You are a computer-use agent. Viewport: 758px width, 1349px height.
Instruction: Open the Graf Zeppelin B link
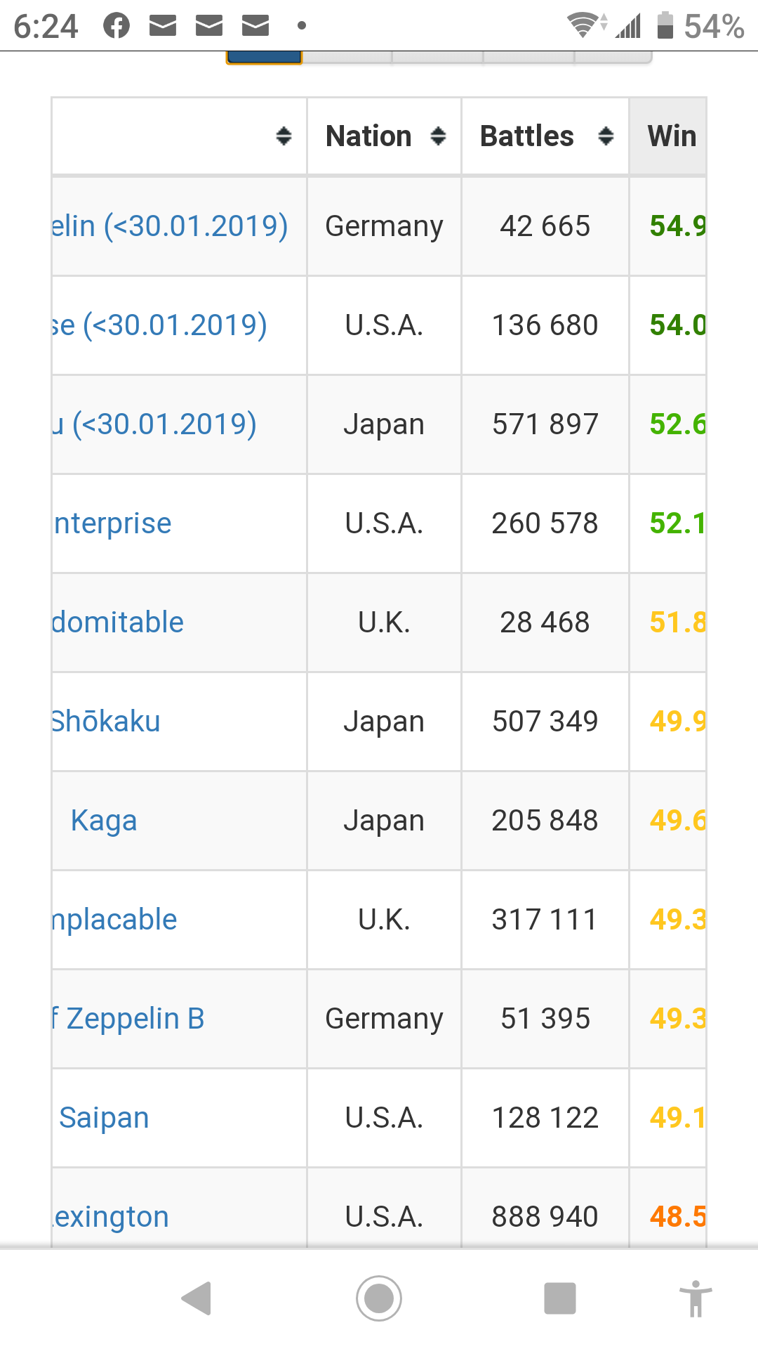pos(128,1019)
